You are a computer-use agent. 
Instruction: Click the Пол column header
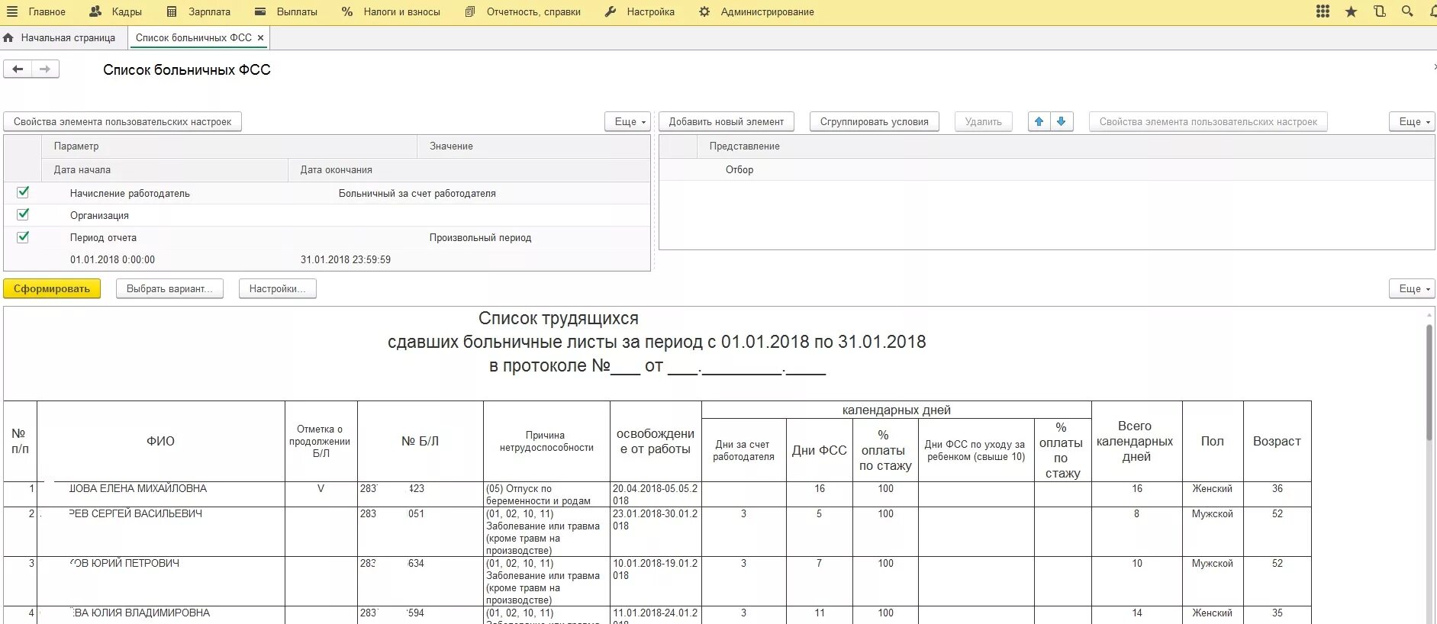[1212, 441]
